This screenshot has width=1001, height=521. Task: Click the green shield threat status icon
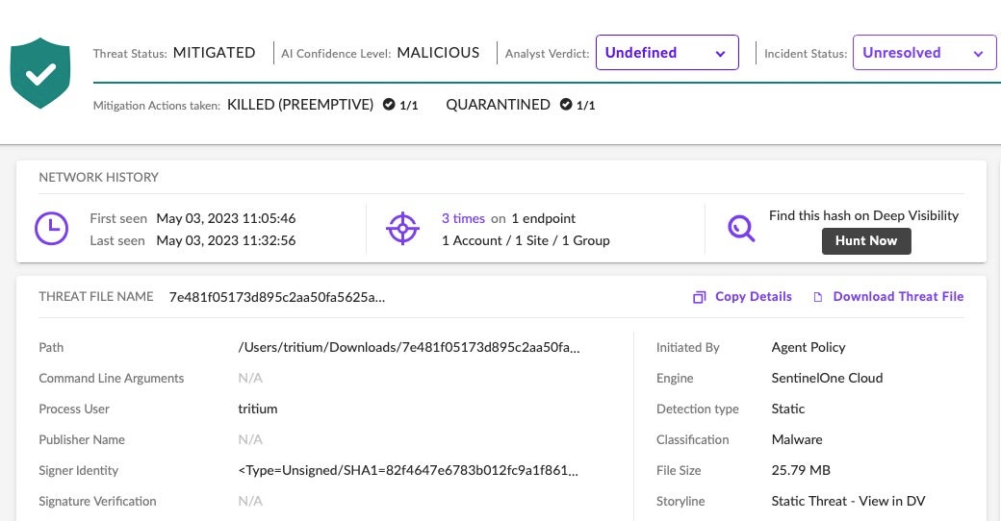click(39, 73)
